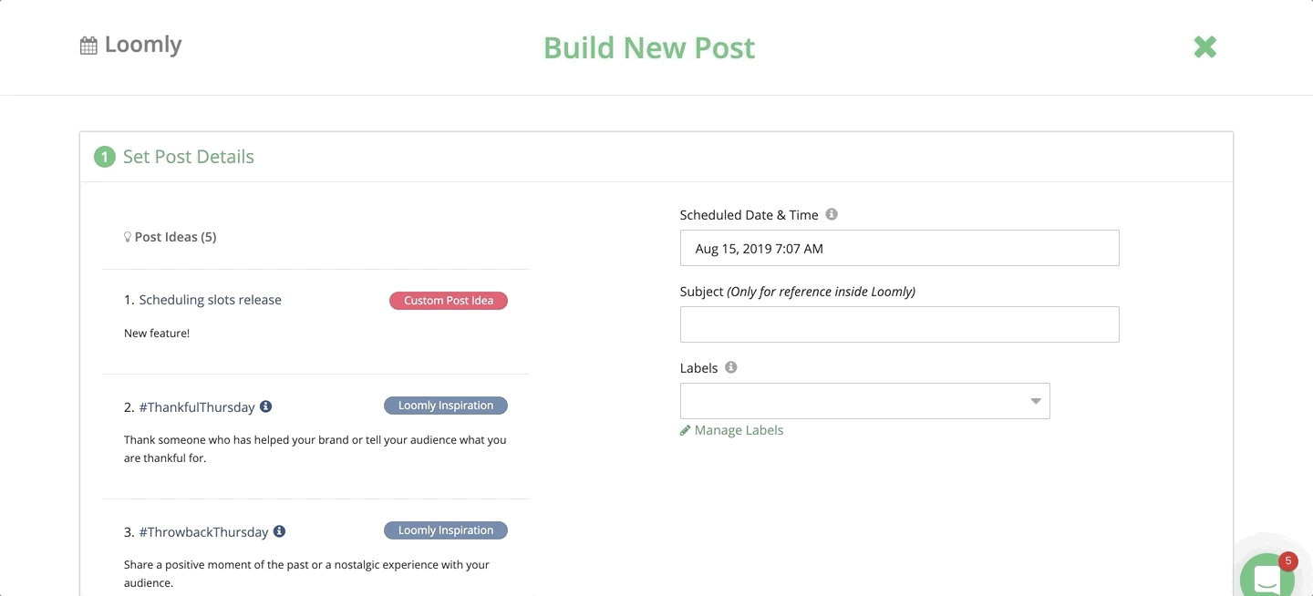Click the Loomly Inspiration badge on #ThankfulThursday
Screen dimensions: 1313x596
click(445, 405)
